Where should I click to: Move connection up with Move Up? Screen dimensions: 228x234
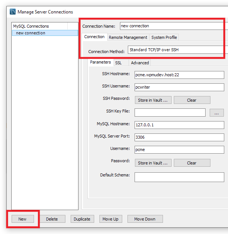(x=111, y=219)
